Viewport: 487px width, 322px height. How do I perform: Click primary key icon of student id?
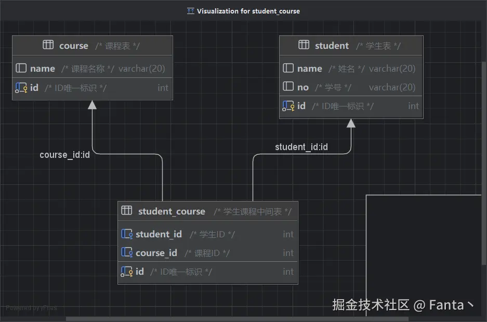point(288,106)
